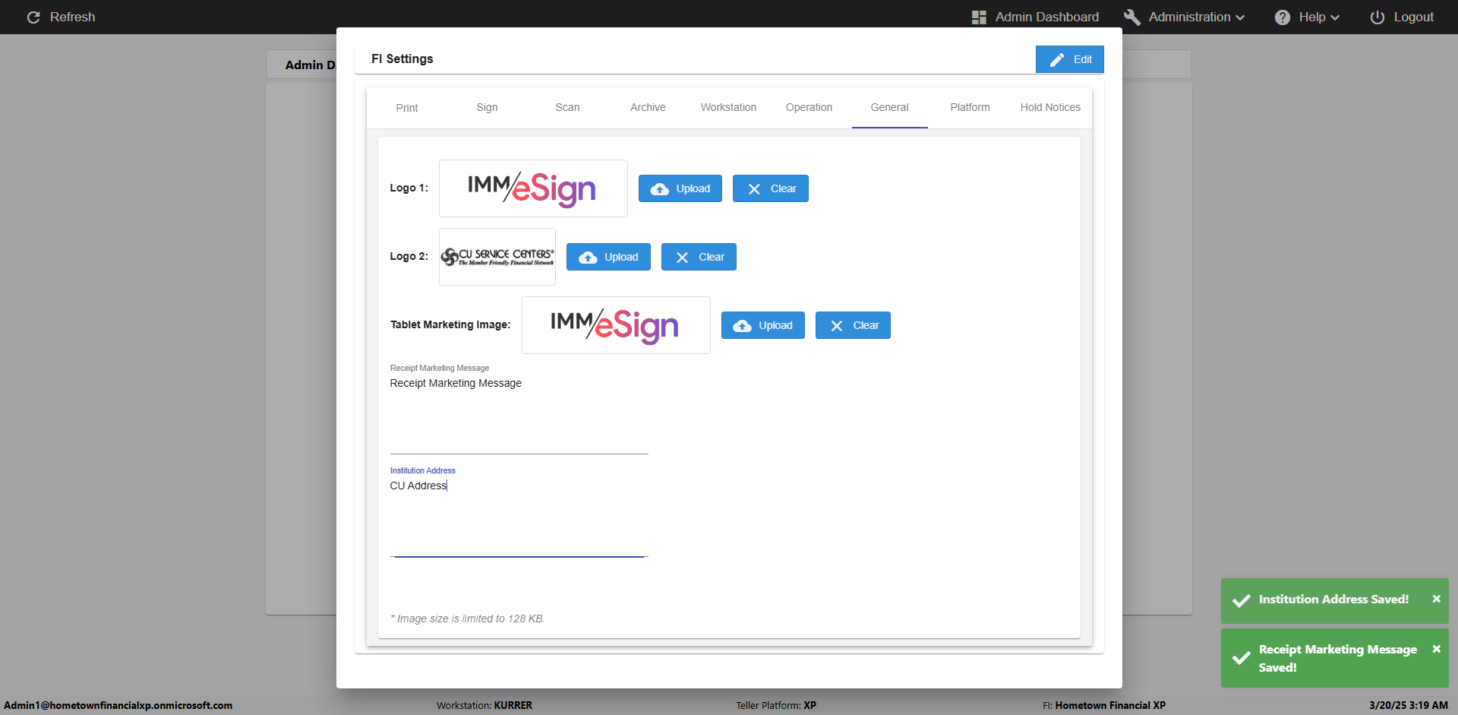Click Workstation: KURRER in status bar

[484, 705]
